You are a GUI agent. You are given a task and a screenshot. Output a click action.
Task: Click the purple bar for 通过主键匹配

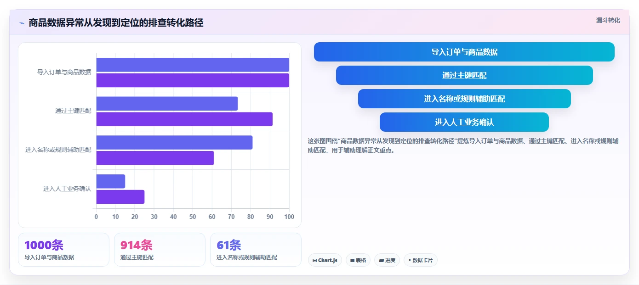point(184,119)
